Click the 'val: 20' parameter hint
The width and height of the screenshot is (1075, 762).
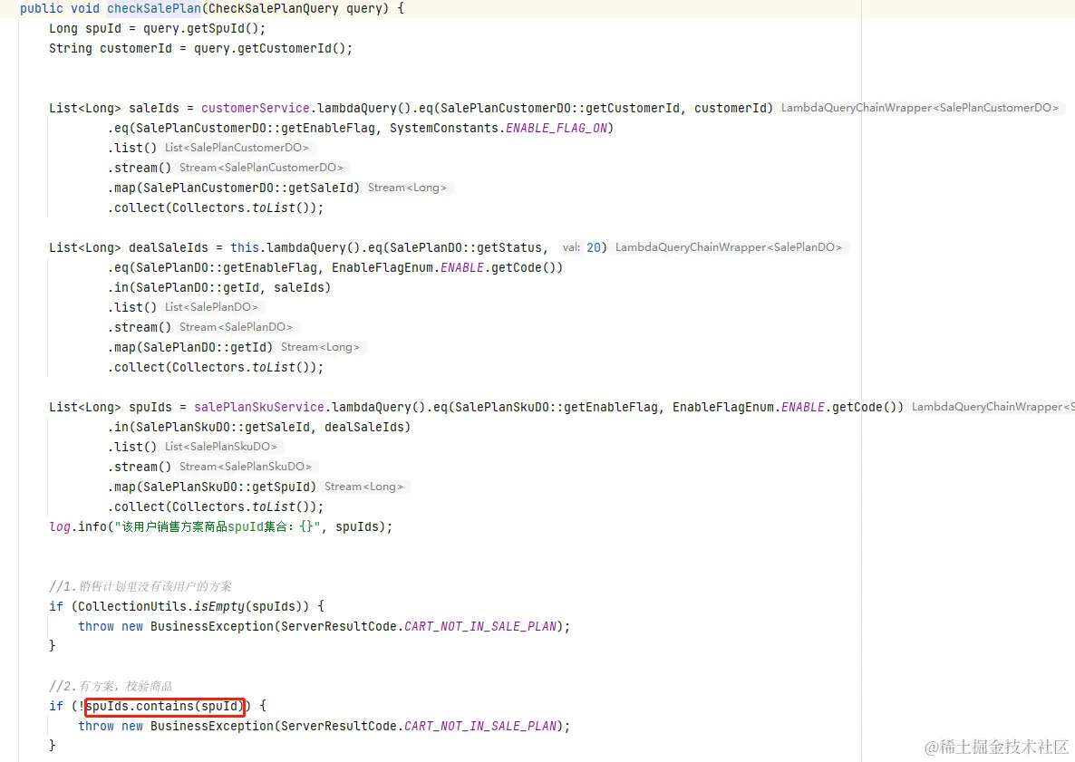click(581, 247)
